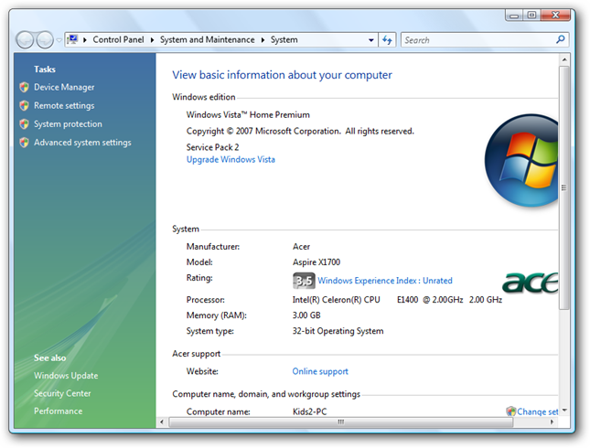The height and width of the screenshot is (448, 590).
Task: Click the Kids2-PC computer name
Action: 310,411
